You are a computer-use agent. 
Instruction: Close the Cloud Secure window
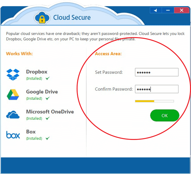click(x=182, y=10)
